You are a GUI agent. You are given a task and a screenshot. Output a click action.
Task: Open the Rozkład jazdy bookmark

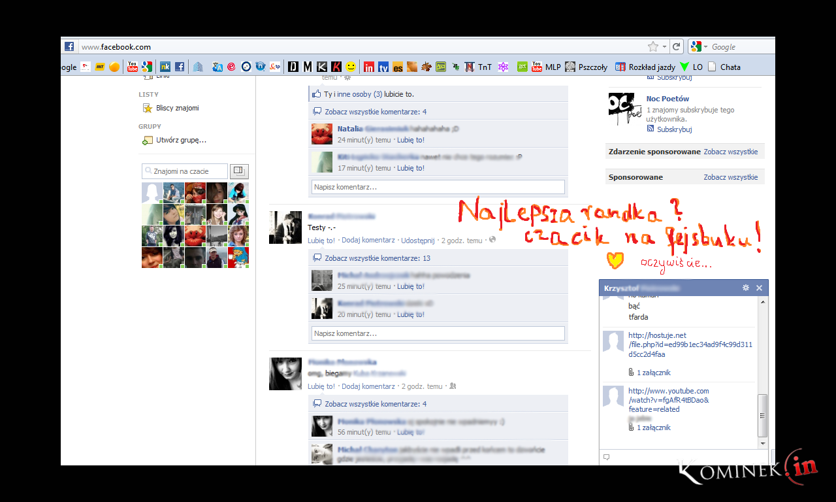tap(645, 67)
